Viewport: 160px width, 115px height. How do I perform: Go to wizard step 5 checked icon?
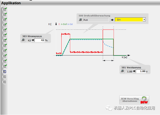click(x=5, y=30)
